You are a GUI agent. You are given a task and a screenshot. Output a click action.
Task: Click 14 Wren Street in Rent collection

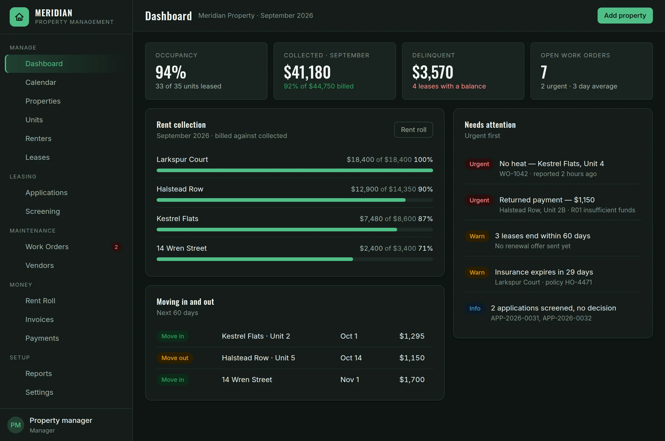pos(182,248)
